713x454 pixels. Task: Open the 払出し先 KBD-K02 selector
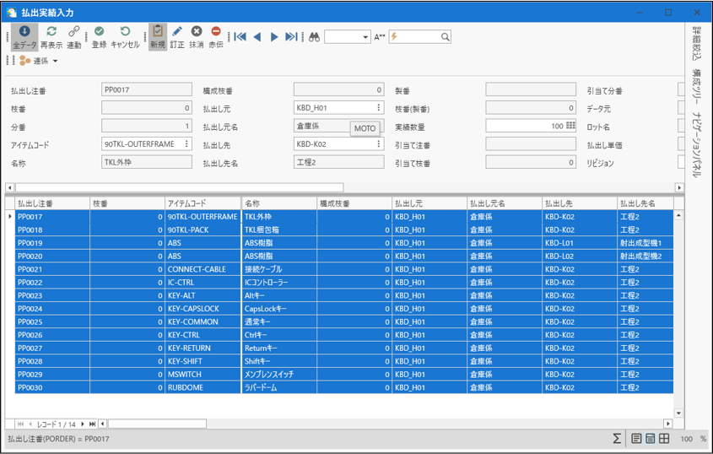[x=379, y=144]
